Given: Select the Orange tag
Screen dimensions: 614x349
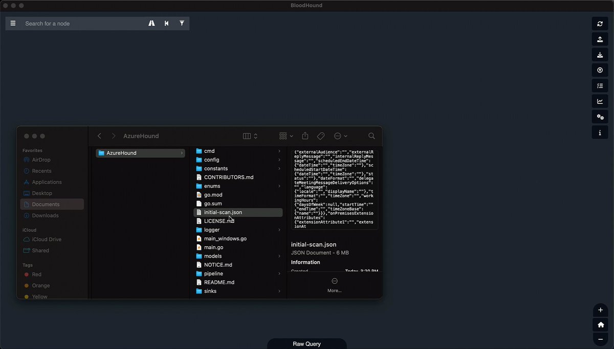Looking at the screenshot, I should 52,286.
